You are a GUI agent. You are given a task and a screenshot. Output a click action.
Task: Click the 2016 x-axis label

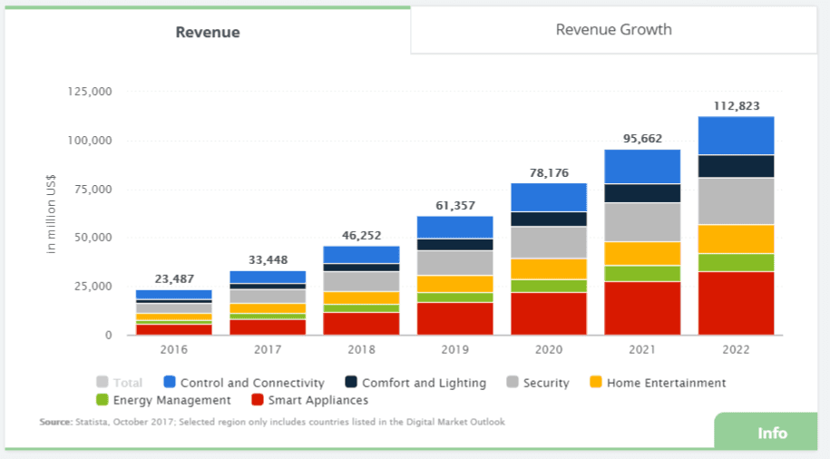pyautogui.click(x=173, y=349)
